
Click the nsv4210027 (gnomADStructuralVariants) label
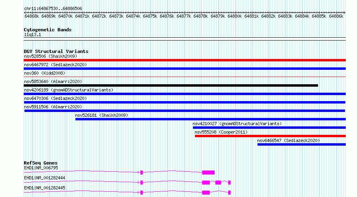pos(237,124)
